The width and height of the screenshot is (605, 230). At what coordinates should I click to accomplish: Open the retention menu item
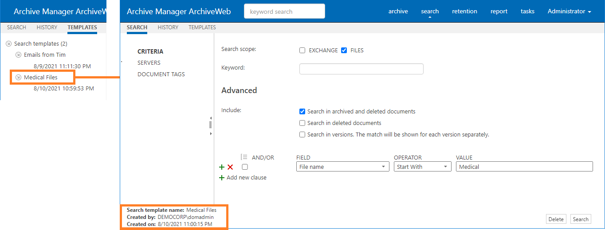coord(464,12)
